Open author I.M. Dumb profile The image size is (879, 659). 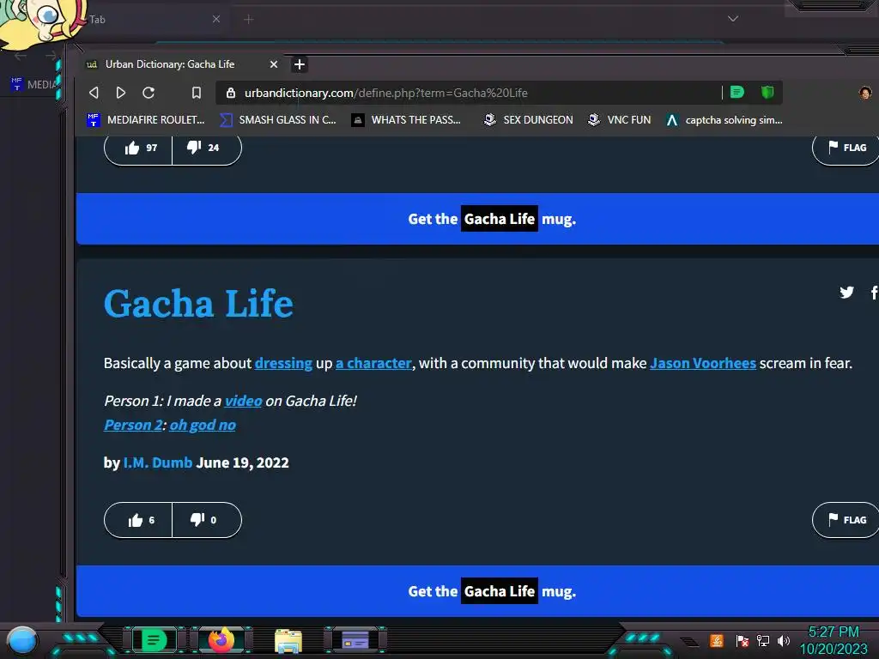tap(158, 463)
